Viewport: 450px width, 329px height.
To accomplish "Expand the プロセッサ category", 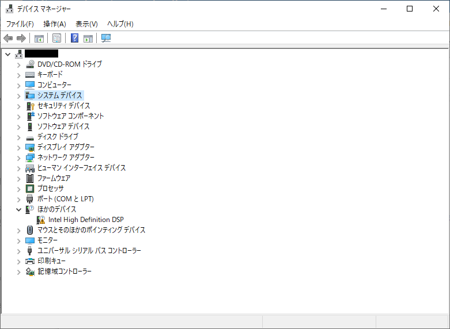I will tap(19, 189).
